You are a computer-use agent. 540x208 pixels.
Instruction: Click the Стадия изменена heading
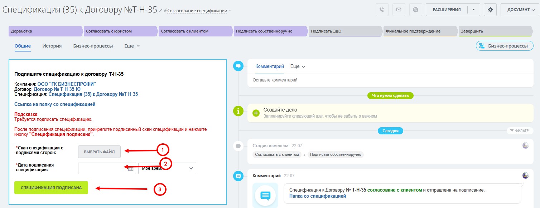[270, 146]
